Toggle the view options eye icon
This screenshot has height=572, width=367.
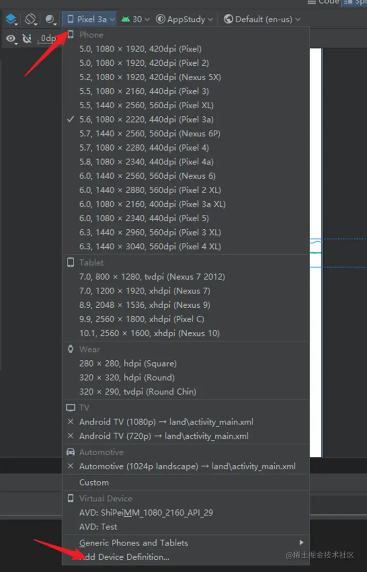(x=11, y=38)
